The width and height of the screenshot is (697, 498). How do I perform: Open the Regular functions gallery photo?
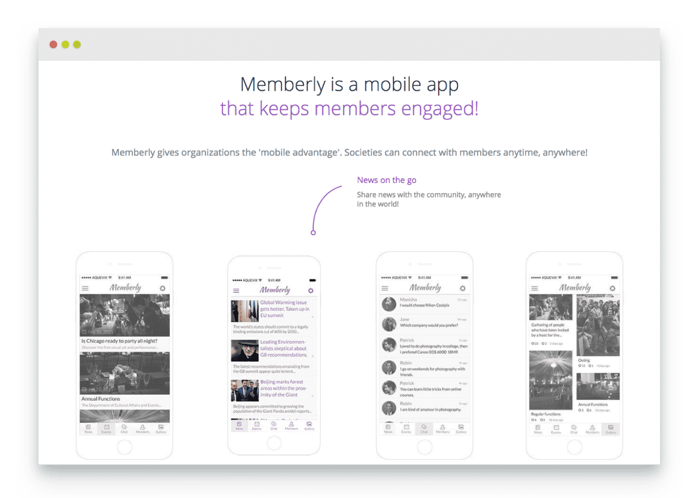click(x=551, y=380)
